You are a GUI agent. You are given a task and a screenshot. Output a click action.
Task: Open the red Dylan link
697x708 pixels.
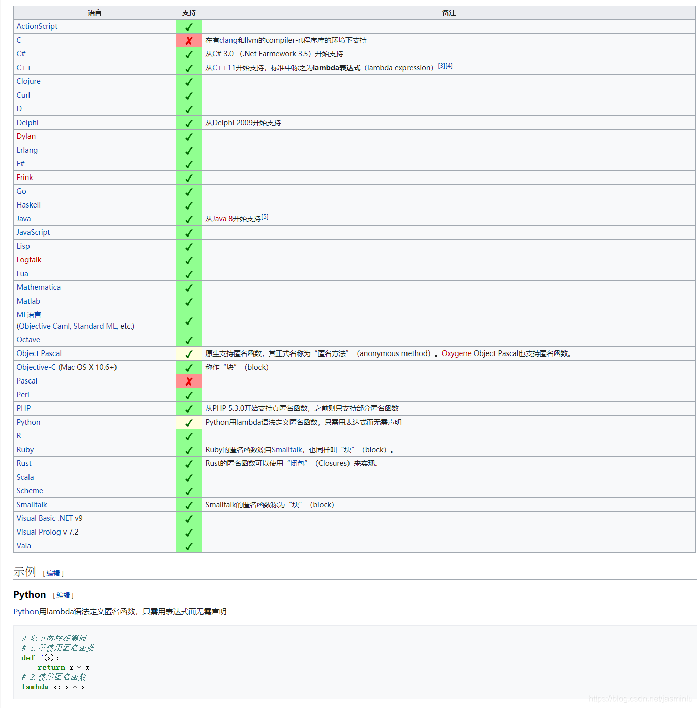click(26, 136)
